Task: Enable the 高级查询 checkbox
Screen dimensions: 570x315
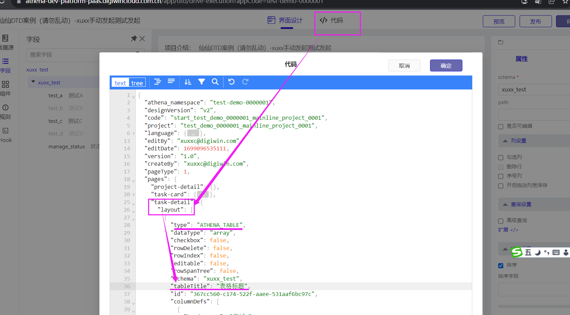Action: coord(501,221)
